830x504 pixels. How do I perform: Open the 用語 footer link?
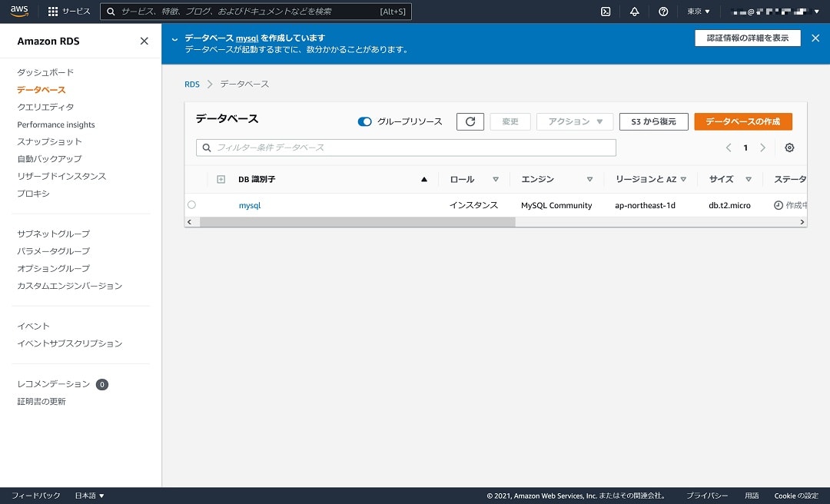pos(752,496)
